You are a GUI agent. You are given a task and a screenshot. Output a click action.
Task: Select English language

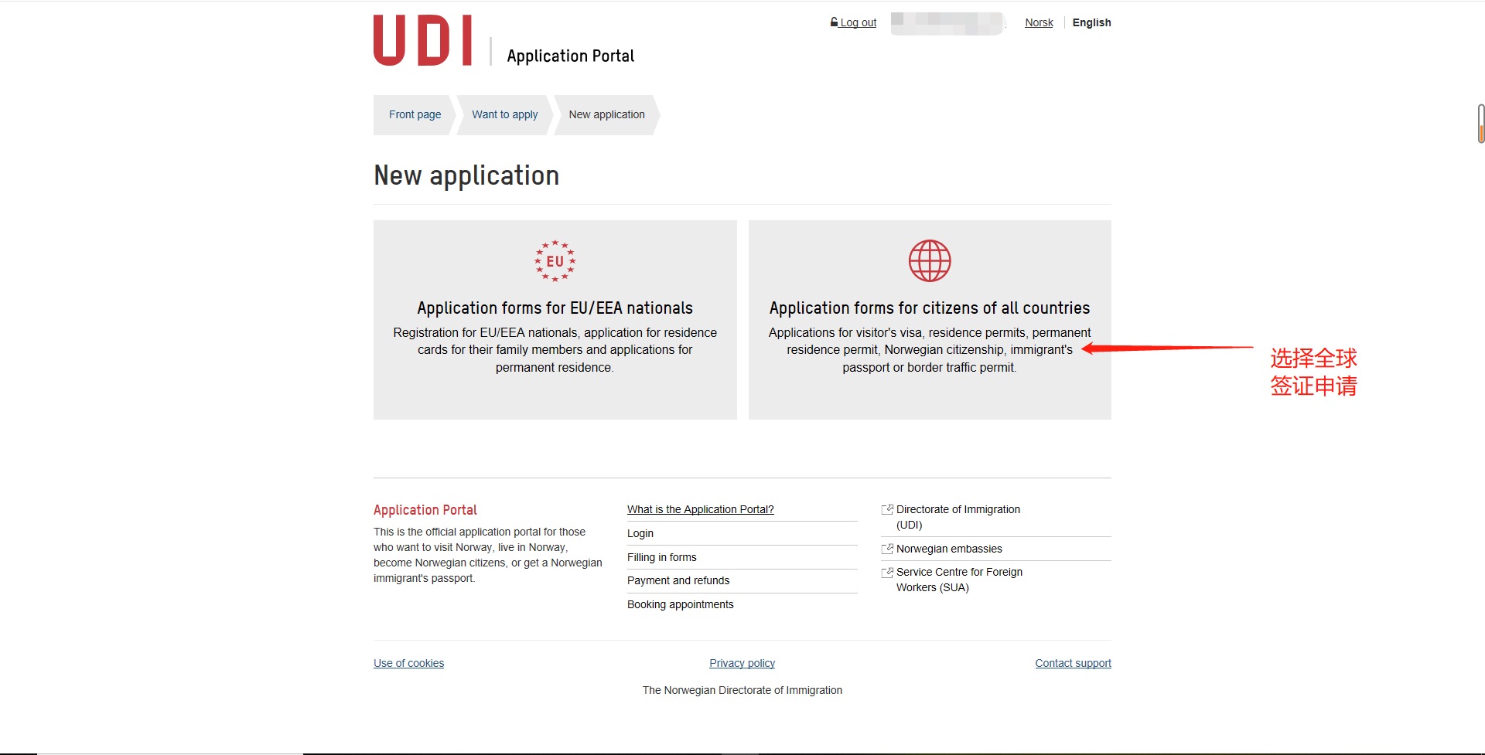tap(1091, 22)
